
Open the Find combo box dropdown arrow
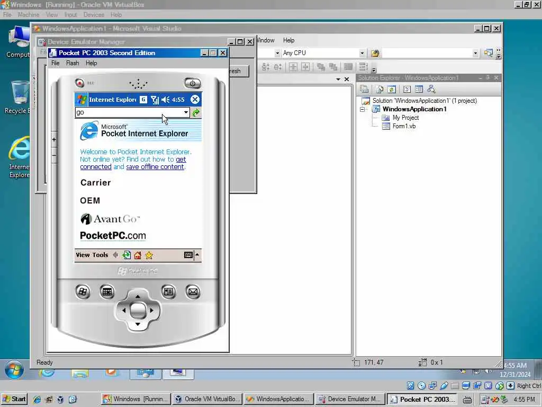pos(475,53)
